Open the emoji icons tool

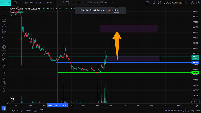point(4,47)
